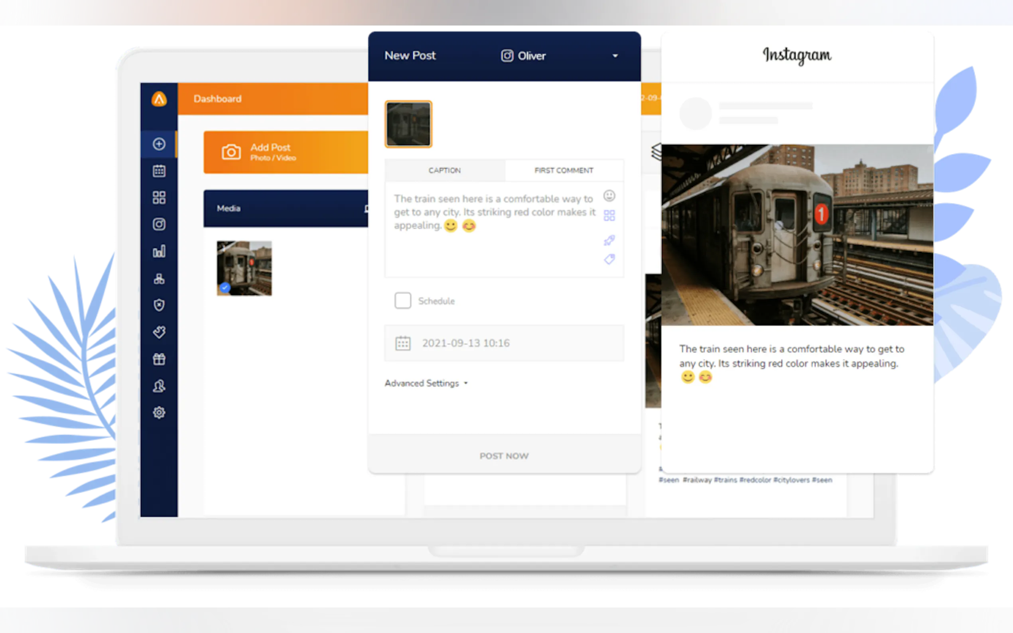
Task: Open the gift box sidebar icon
Action: (x=159, y=359)
